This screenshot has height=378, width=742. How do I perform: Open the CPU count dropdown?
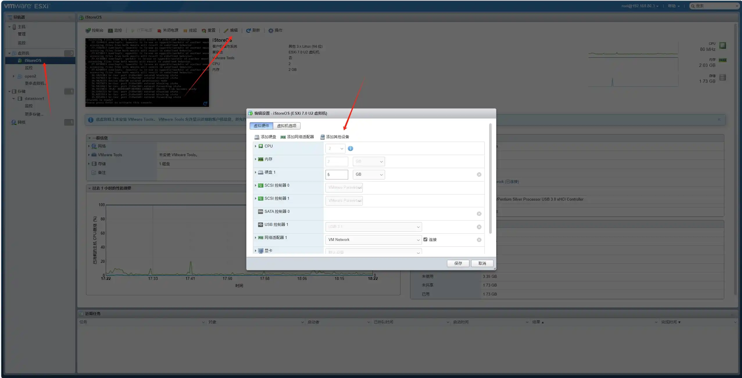(x=335, y=148)
